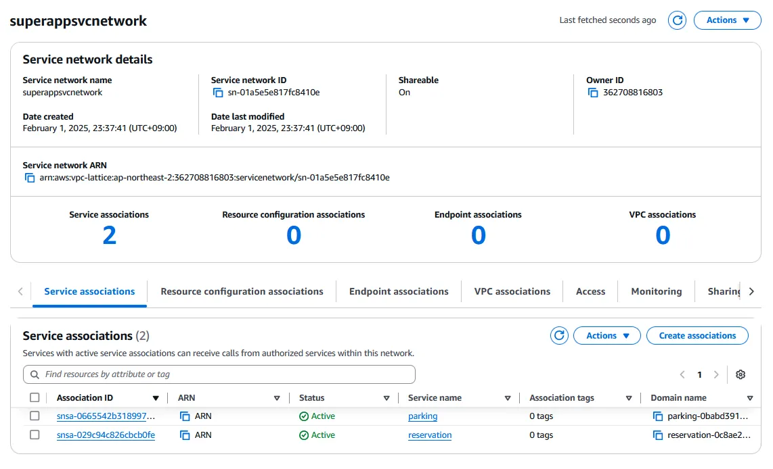Screen dimensions: 773x469
Task: Copy the reservation domain name
Action: [658, 435]
